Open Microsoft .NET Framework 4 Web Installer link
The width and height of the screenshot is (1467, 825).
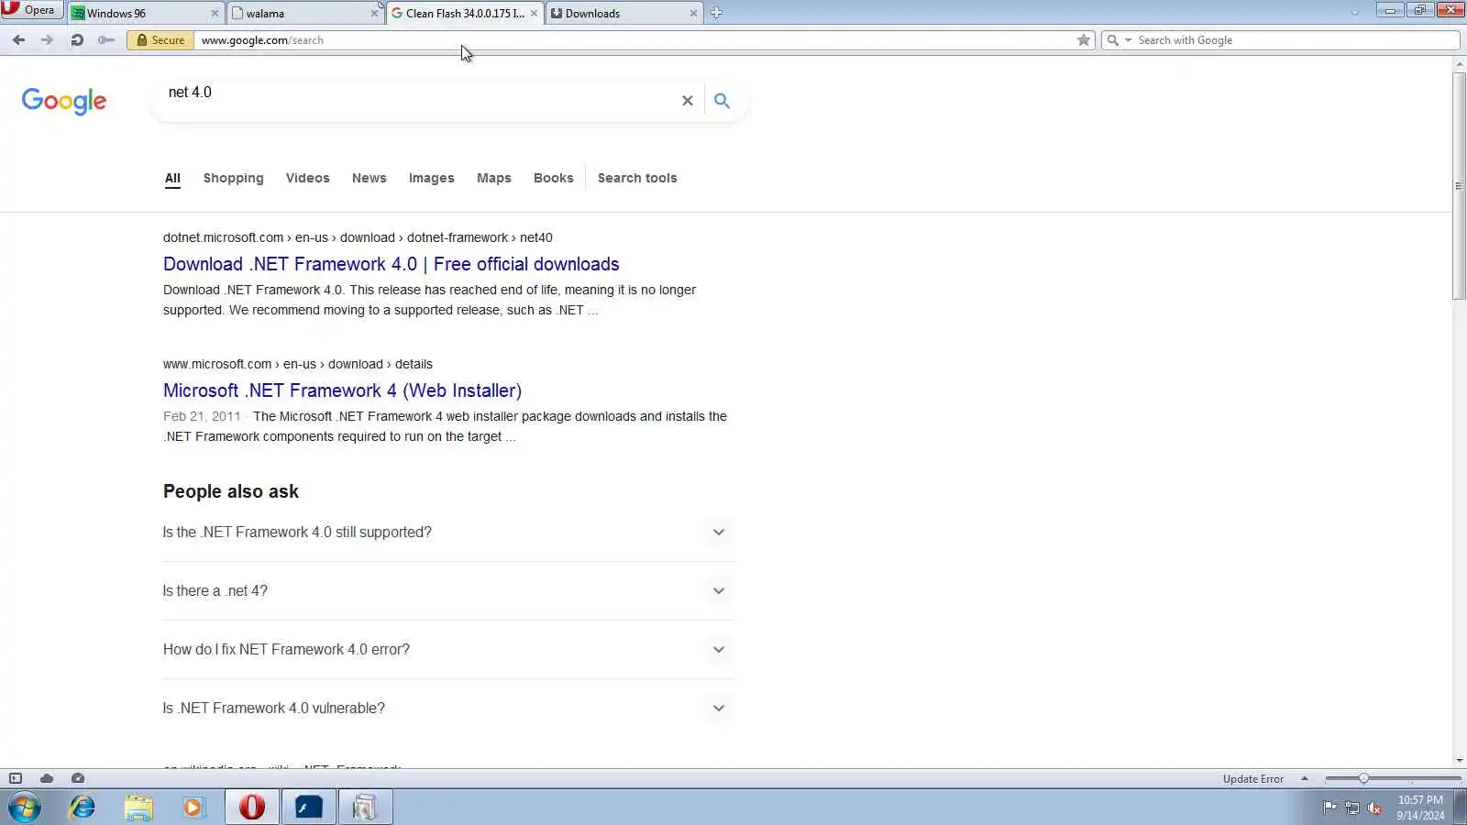point(342,390)
